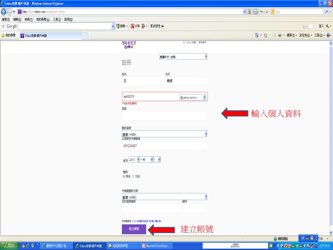
Task: Open the zoom 75% dropdown in status bar
Action: tap(327, 239)
